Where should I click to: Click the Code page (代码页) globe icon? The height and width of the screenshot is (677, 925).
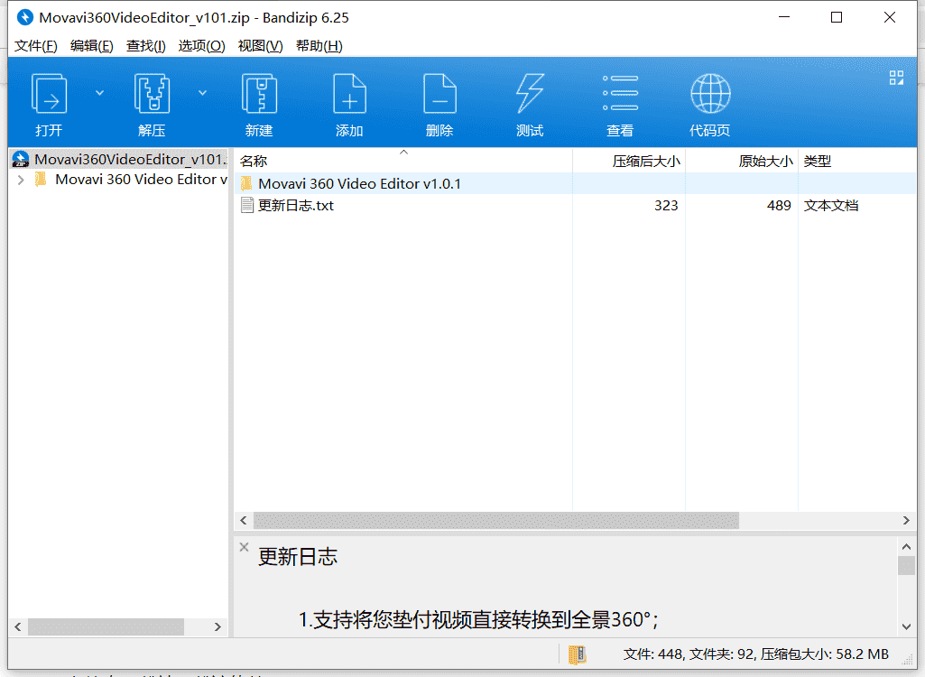tap(710, 93)
